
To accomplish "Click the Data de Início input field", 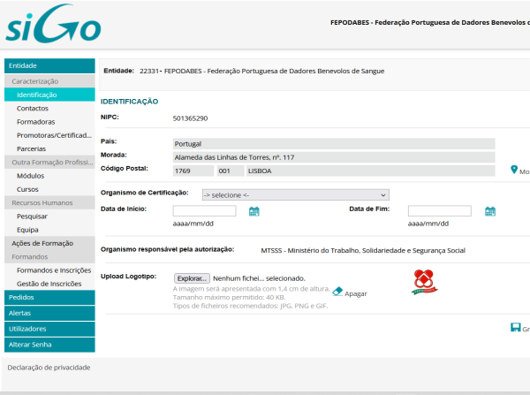I will 204,211.
